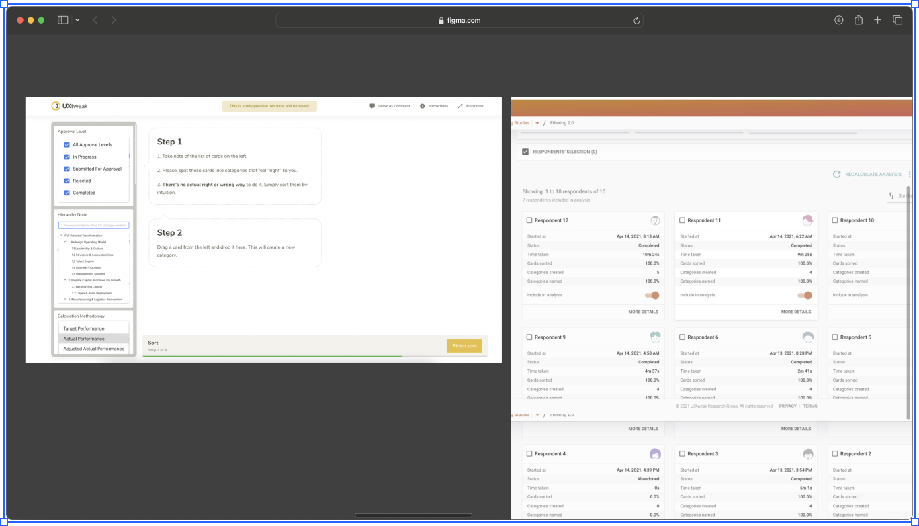This screenshot has height=526, width=919.
Task: Click the Step 1 instruction card
Action: (235, 166)
